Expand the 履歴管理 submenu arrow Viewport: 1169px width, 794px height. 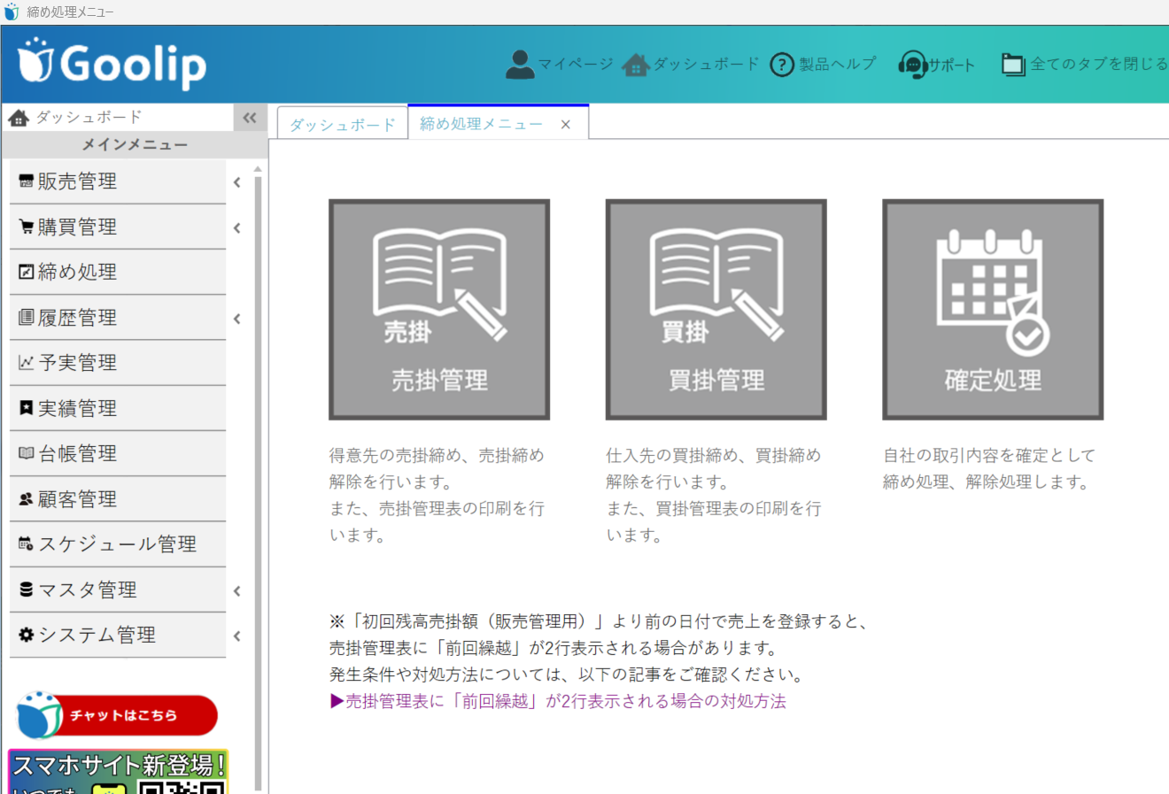(x=237, y=319)
